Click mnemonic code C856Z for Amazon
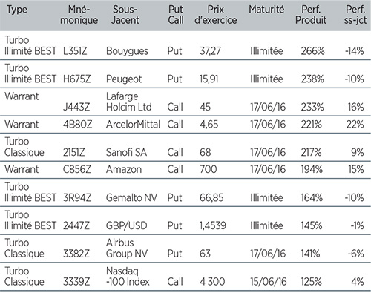Image resolution: width=371 pixels, height=293 pixels. [x=77, y=169]
